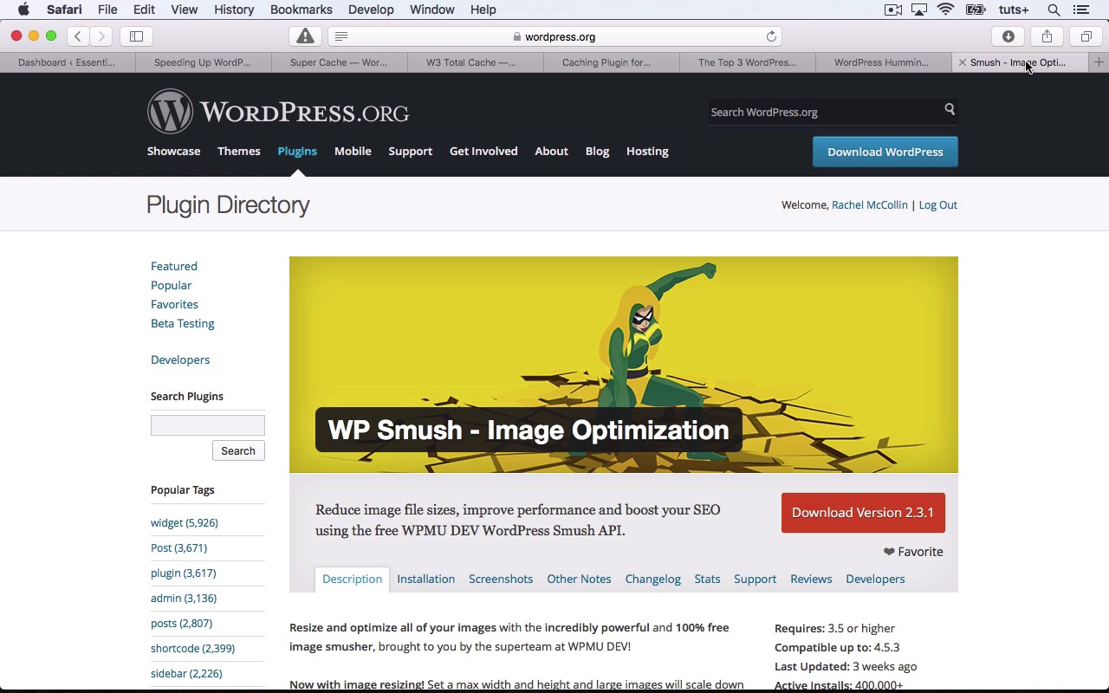
Task: Switch to the W3 Total Cache tab
Action: [x=476, y=62]
